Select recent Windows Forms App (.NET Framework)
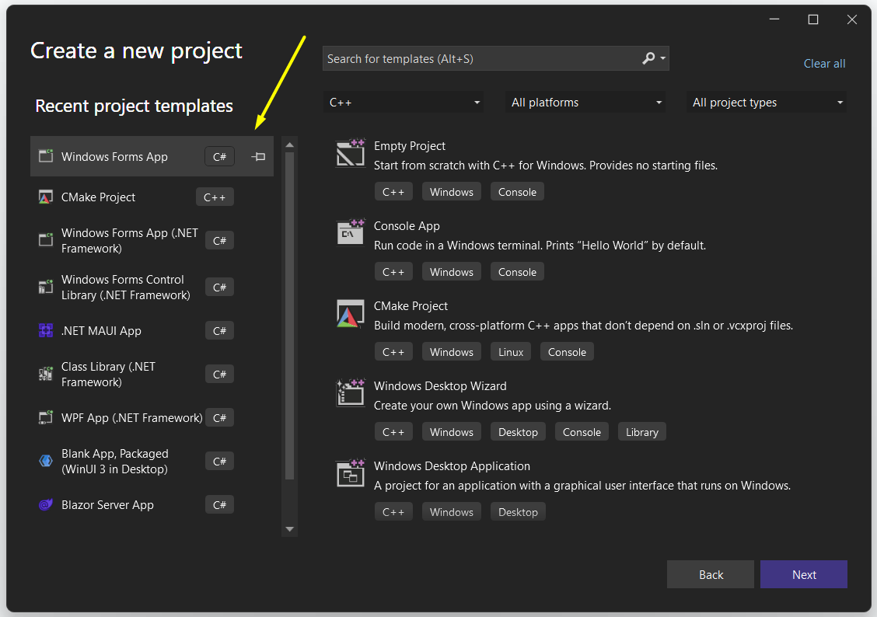 [152, 240]
